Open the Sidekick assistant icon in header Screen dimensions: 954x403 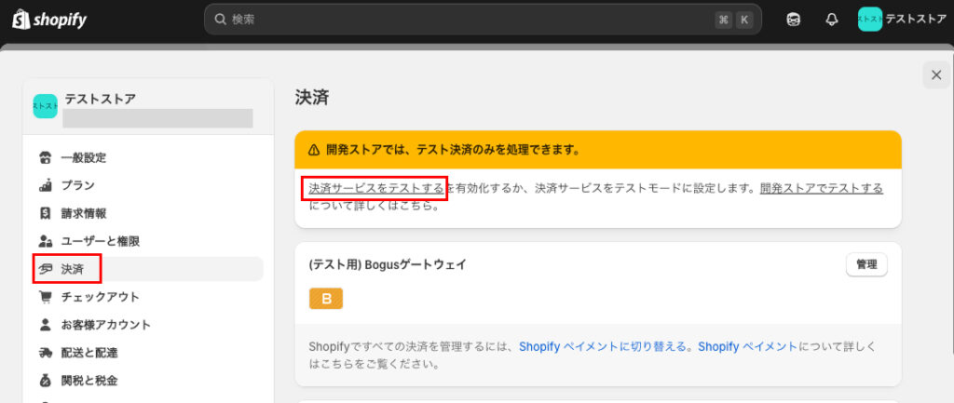[x=793, y=20]
